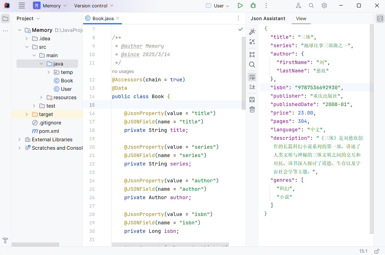The width and height of the screenshot is (385, 255).
Task: Toggle soft-wrap in Json Assistant toolbar
Action: [x=252, y=77]
